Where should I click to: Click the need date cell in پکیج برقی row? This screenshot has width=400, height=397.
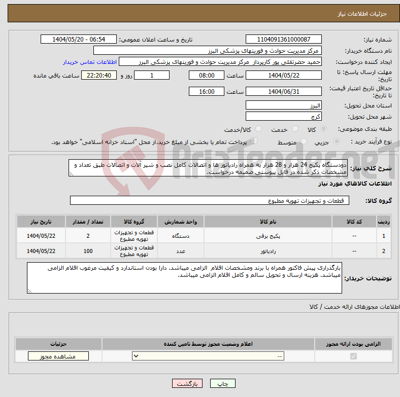coord(41,236)
